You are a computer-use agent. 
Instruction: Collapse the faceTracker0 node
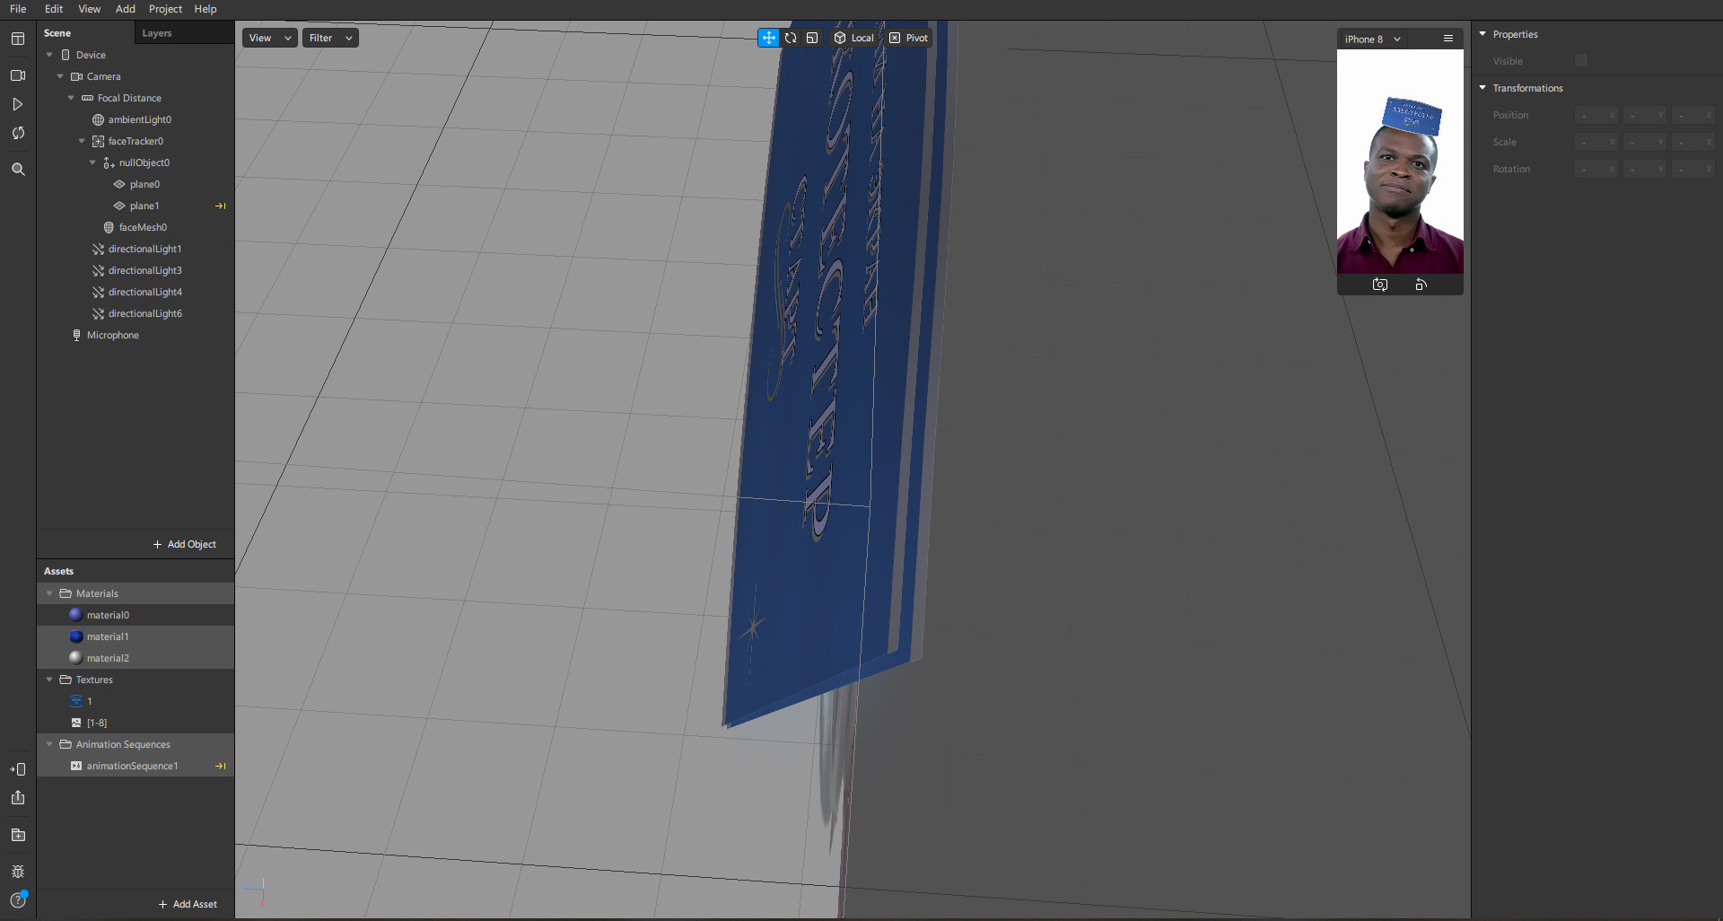[82, 141]
